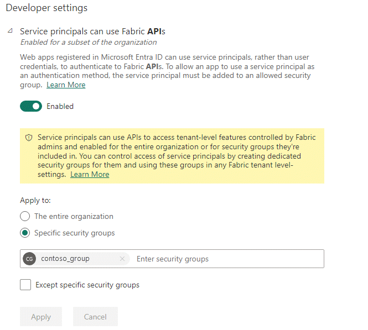Open Learn More link under description
This screenshot has width=368, height=330.
[66, 85]
